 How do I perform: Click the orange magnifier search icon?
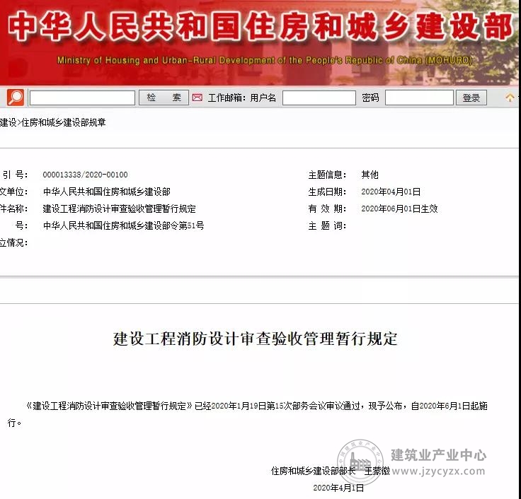pos(16,98)
